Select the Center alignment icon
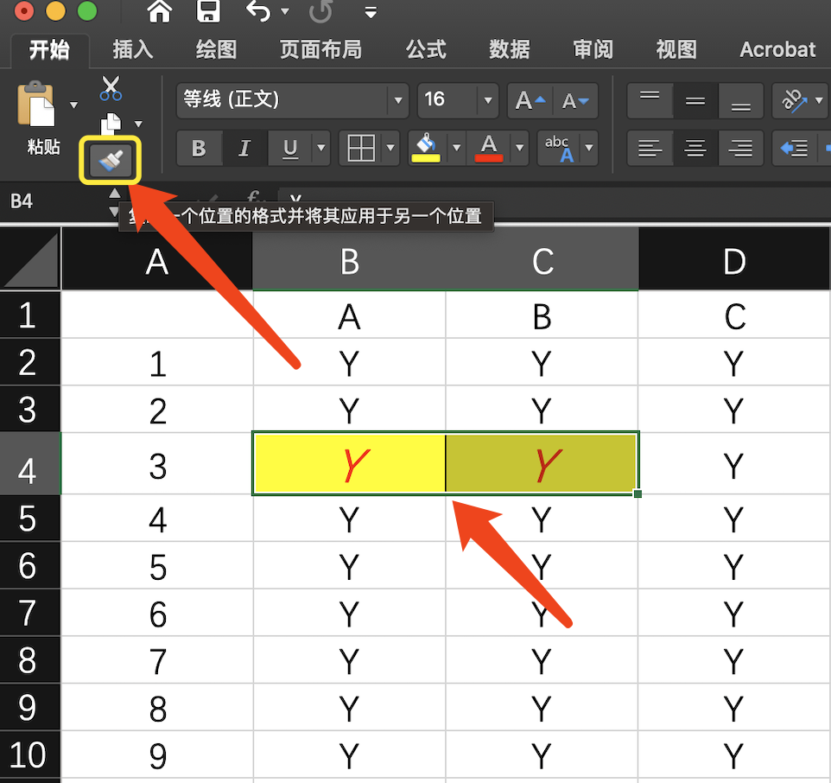The height and width of the screenshot is (783, 831). point(695,149)
